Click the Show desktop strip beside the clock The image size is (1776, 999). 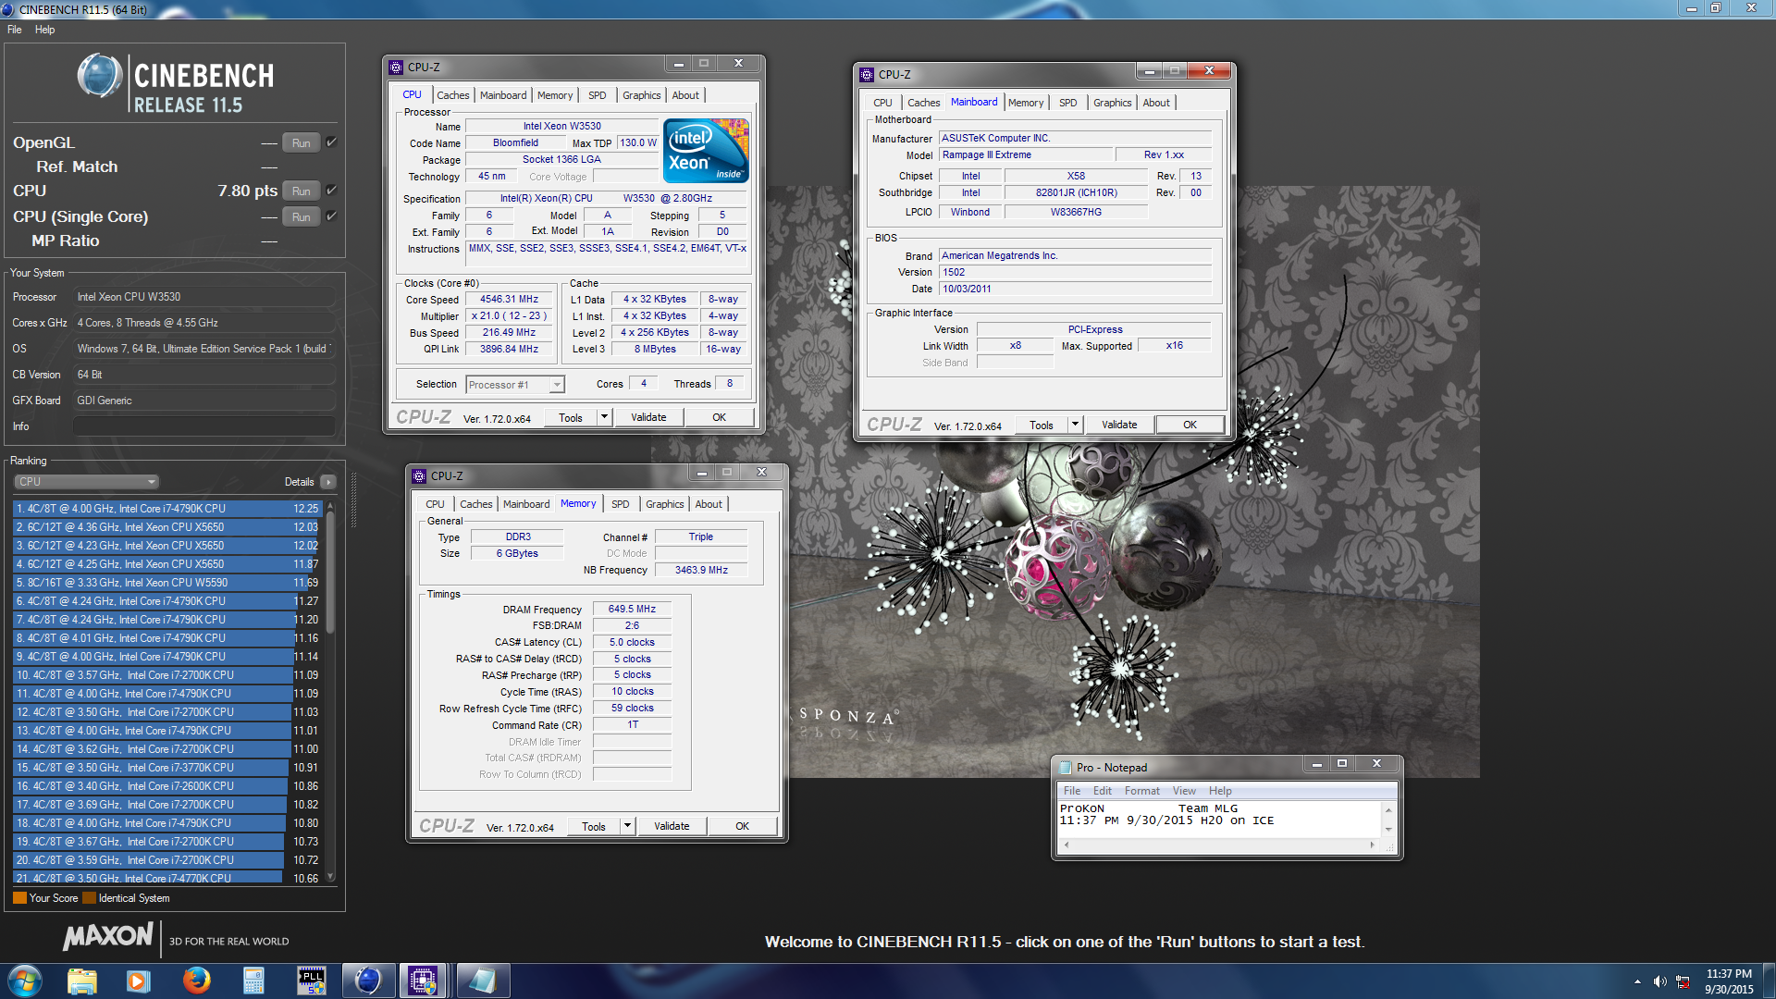(x=1770, y=980)
